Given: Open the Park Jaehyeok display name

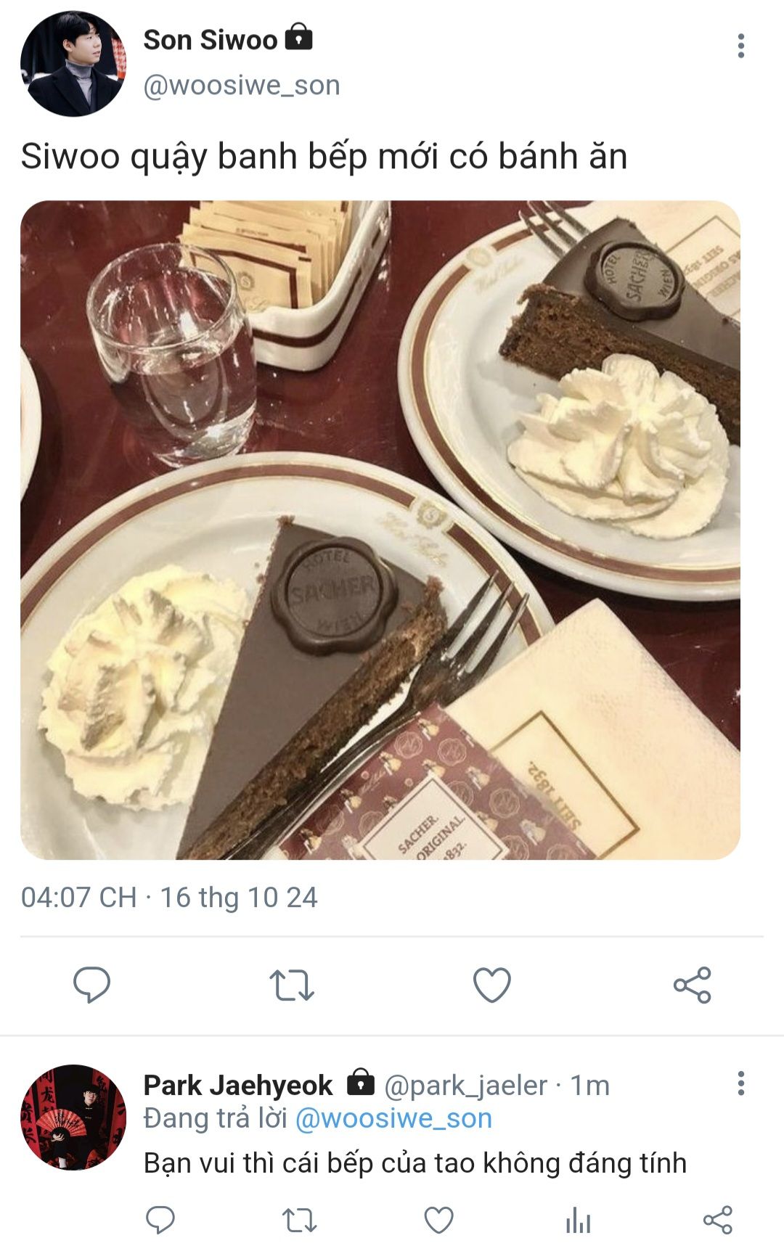Looking at the screenshot, I should click(238, 1086).
